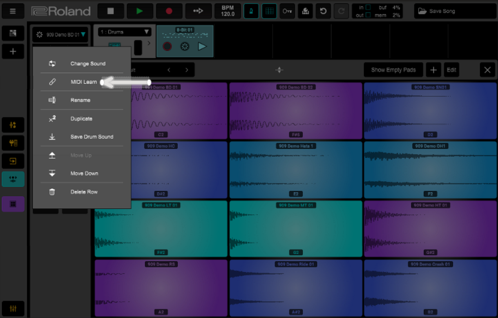Start playback with the green play button

[x=140, y=11]
